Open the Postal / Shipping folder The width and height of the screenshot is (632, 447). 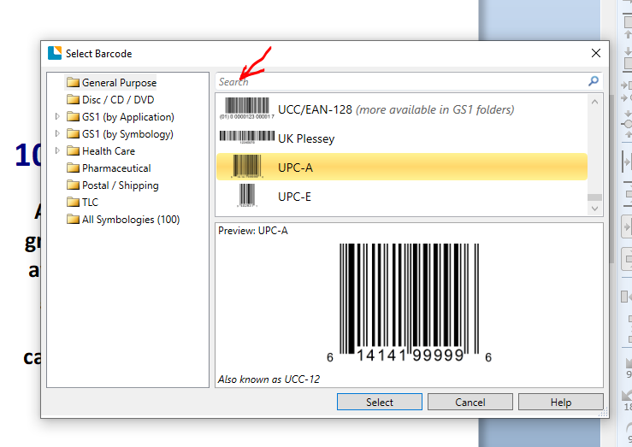(x=120, y=185)
